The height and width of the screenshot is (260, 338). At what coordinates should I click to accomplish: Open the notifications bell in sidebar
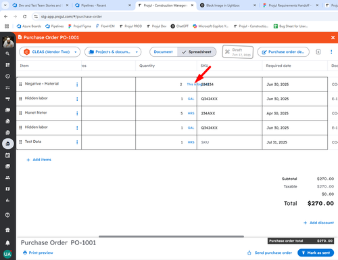tap(7, 243)
